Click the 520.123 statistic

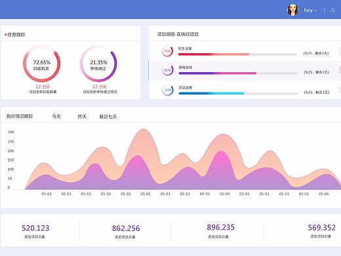[x=35, y=228]
